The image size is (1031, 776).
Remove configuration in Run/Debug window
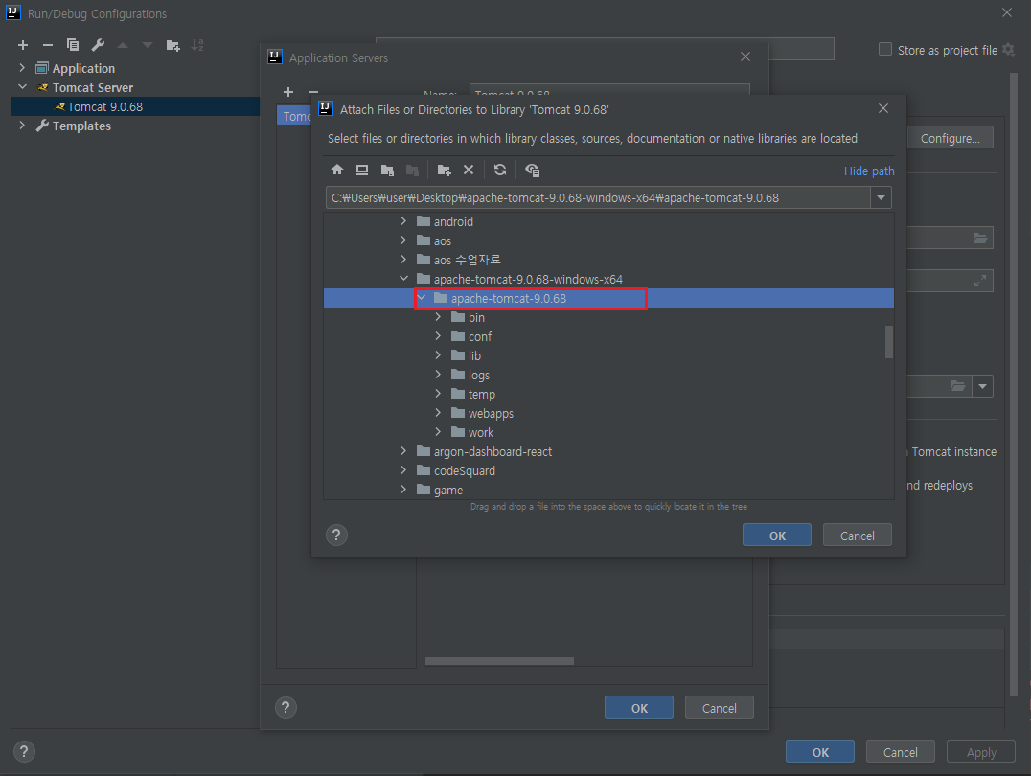pos(47,45)
